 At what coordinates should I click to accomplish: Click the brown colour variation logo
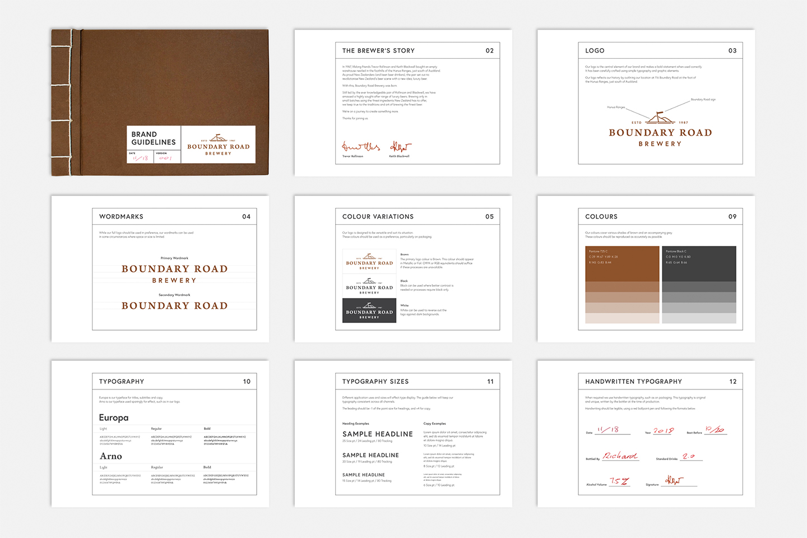[369, 262]
